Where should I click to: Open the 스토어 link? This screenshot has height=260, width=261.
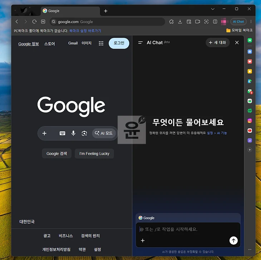[x=49, y=44]
